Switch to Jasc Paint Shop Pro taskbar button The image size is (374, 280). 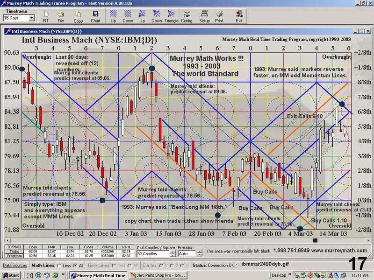point(158,275)
